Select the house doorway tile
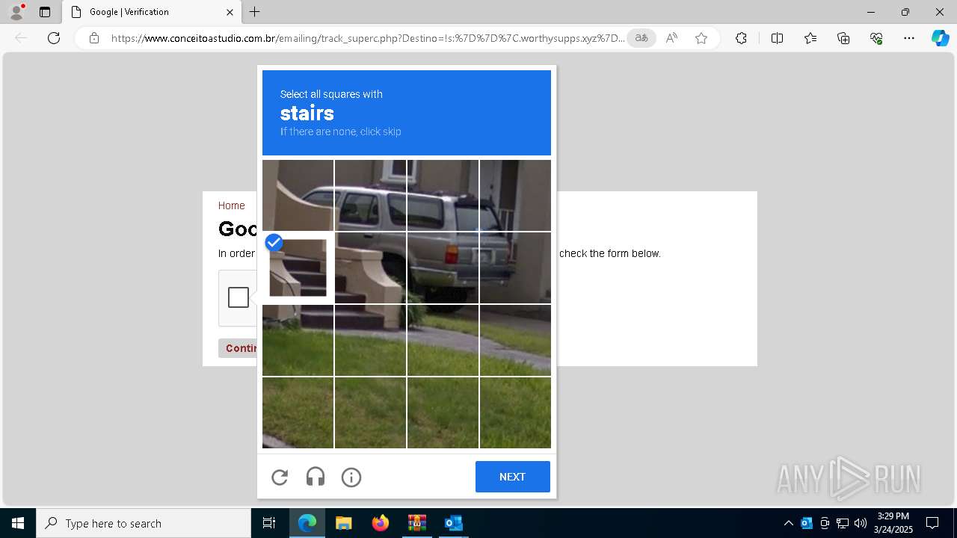This screenshot has height=538, width=957. (x=515, y=195)
